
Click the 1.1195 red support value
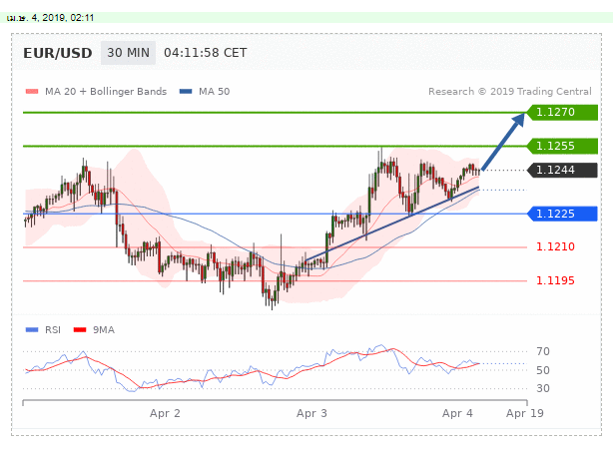point(555,280)
